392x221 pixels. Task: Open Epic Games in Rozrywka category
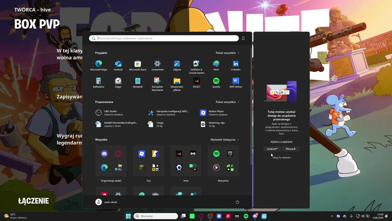coord(230,154)
